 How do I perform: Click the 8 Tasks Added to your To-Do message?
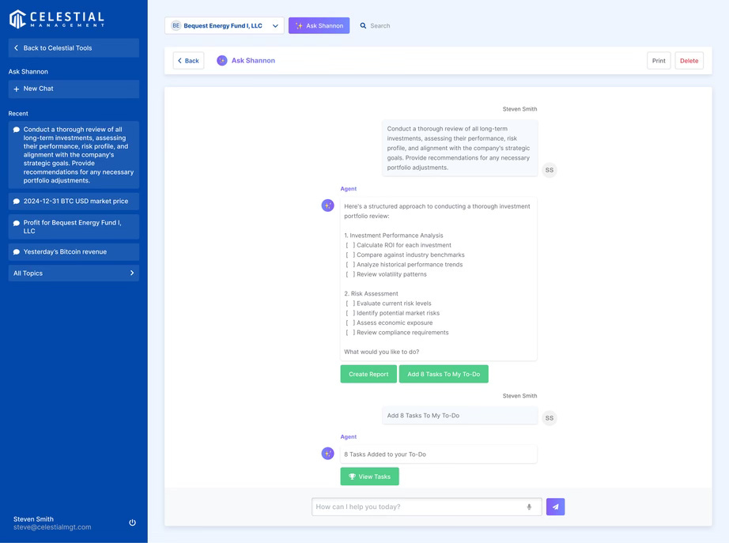pos(438,454)
